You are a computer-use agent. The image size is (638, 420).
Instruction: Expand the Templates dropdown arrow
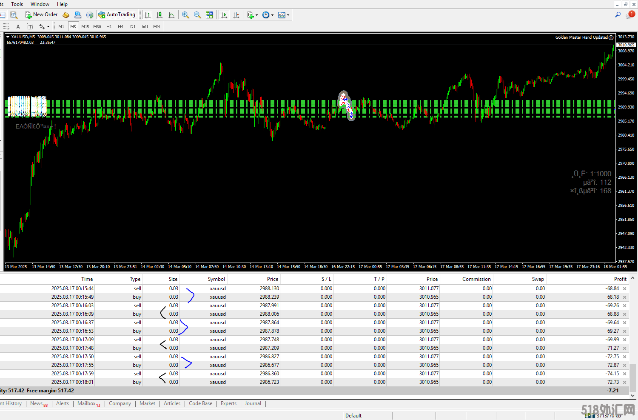click(x=288, y=15)
